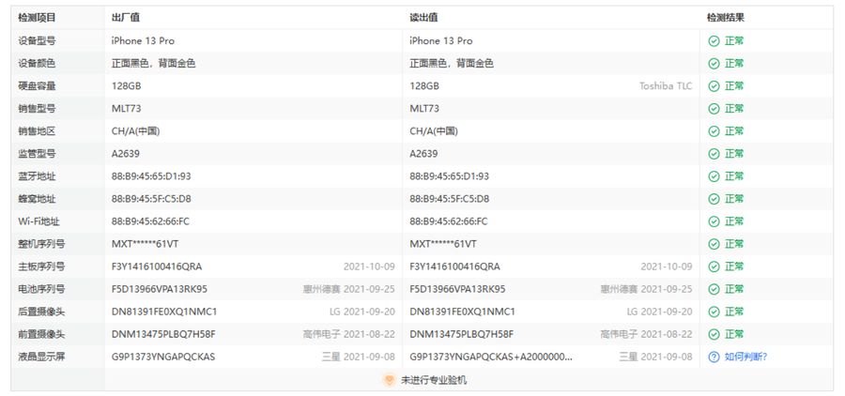Screen dimensions: 845x396
Task: Click 88:B9:45:5F:C5:D8 in the 读出值 column
Action: 450,199
